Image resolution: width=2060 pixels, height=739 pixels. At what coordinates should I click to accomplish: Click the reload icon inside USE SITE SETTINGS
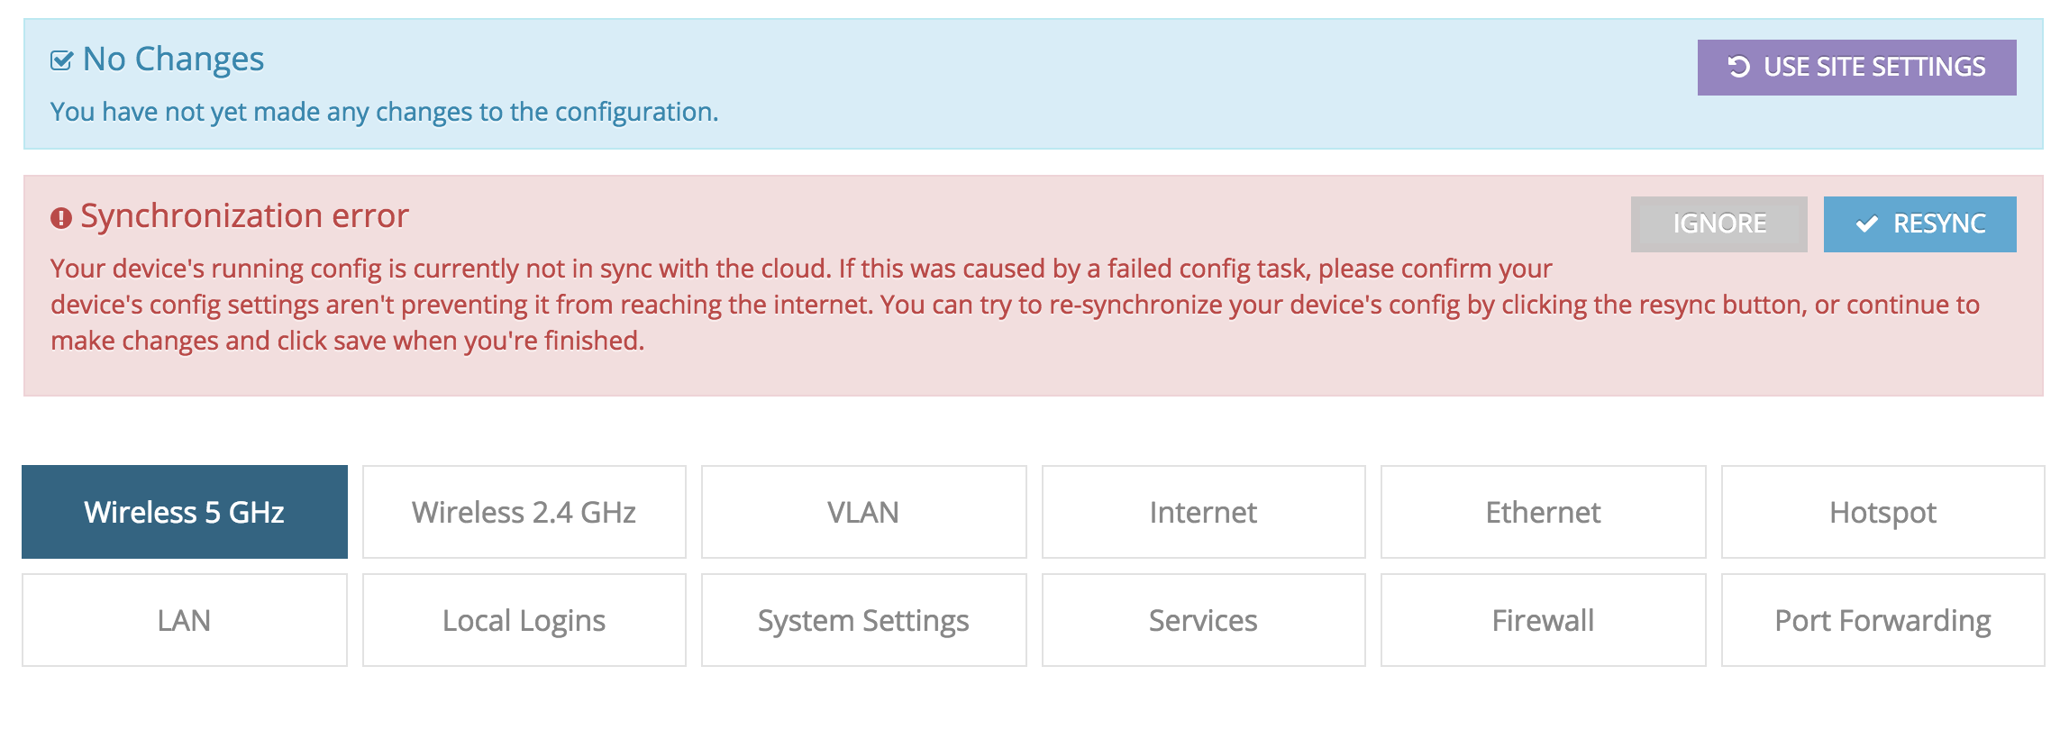point(1741,67)
